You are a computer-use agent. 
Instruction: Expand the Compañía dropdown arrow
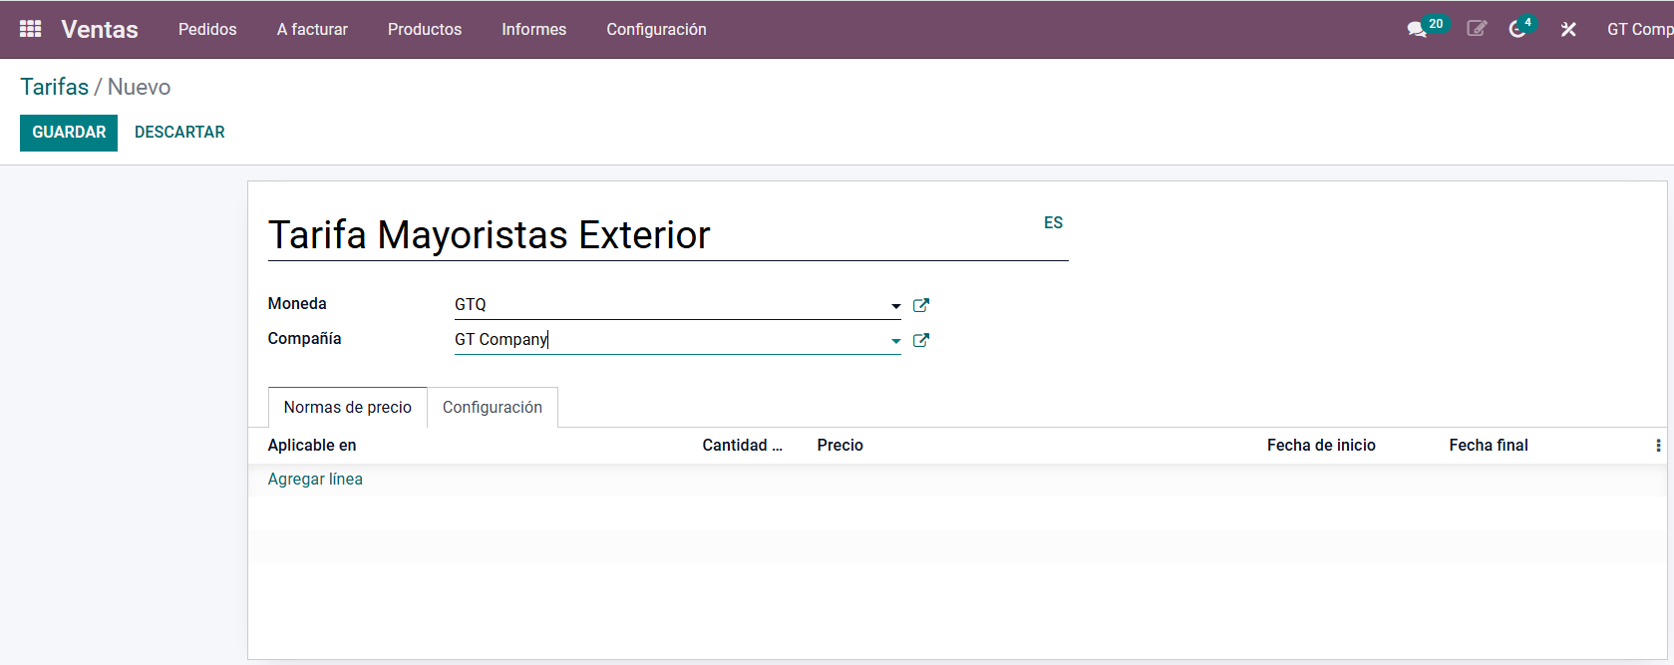click(895, 341)
